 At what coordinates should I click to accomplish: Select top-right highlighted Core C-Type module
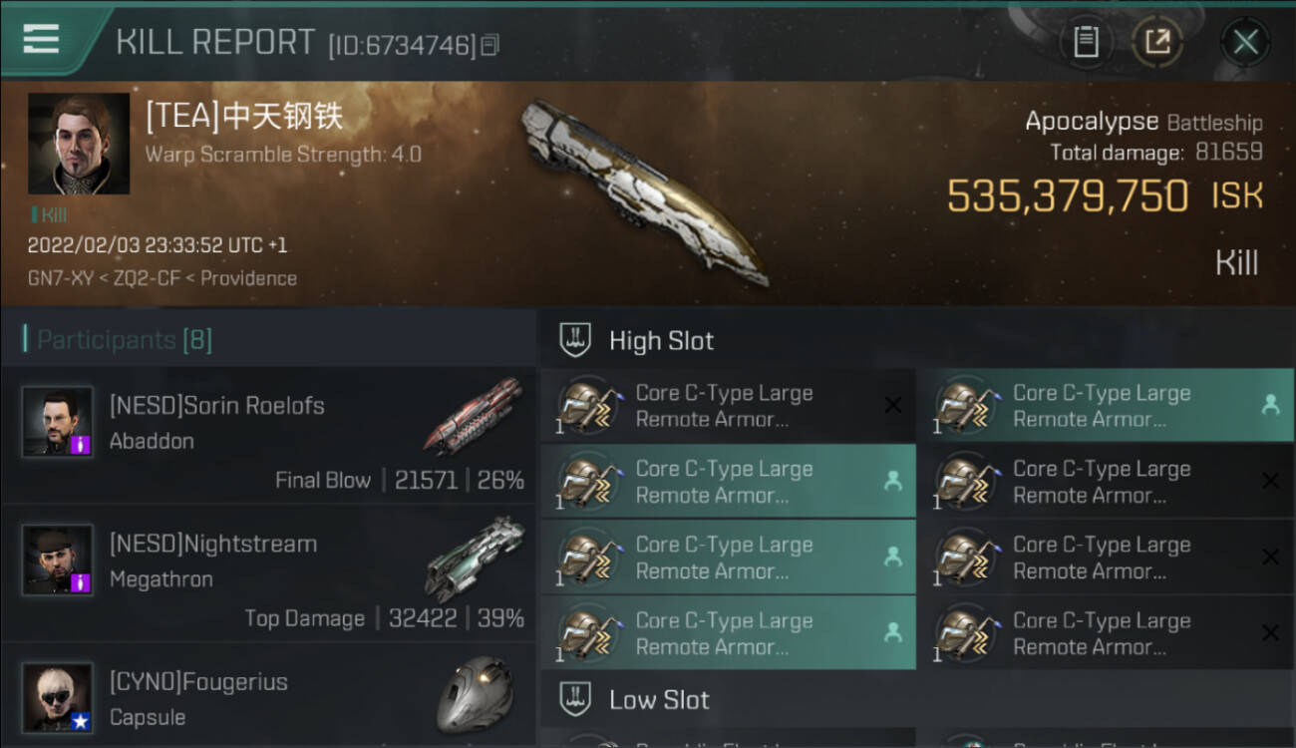tap(1105, 406)
